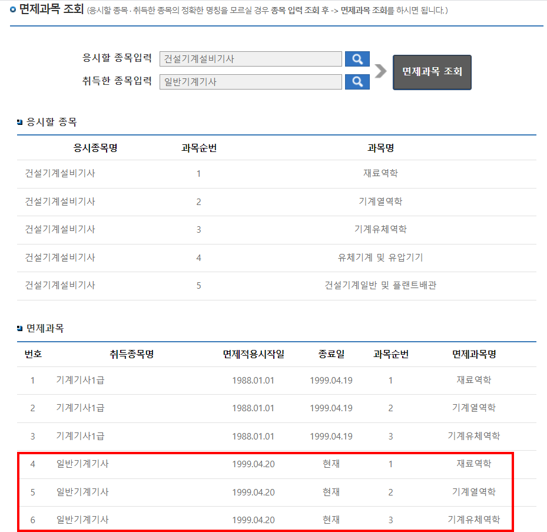Click 1988.01.01 start date in row 1
This screenshot has width=547, height=532.
[253, 381]
